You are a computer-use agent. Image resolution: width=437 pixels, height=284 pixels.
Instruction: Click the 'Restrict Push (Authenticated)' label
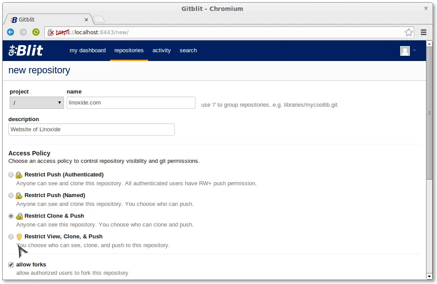tap(64, 175)
